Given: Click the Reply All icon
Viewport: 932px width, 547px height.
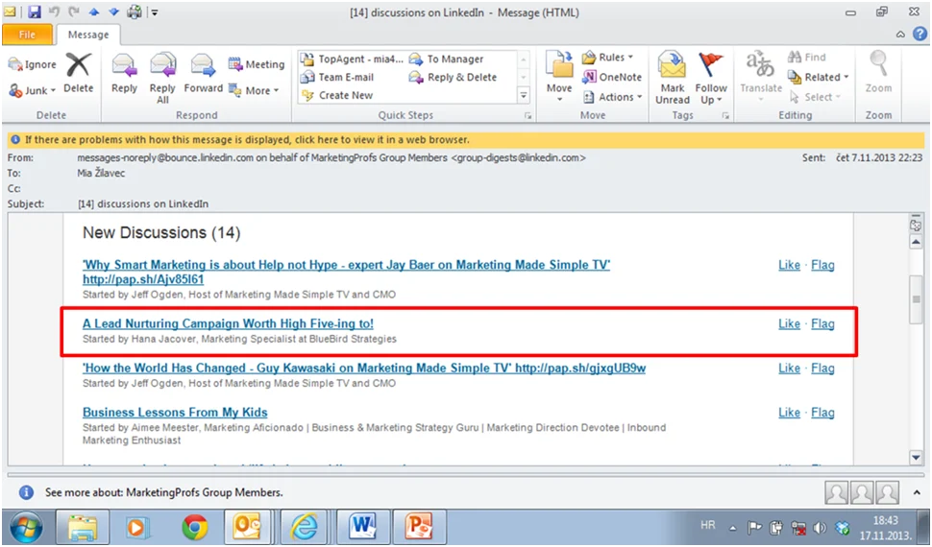Looking at the screenshot, I should pyautogui.click(x=162, y=79).
